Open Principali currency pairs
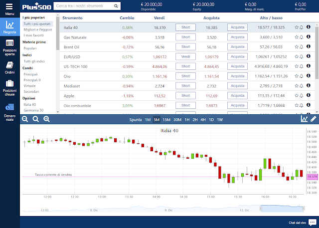 (x=30, y=74)
